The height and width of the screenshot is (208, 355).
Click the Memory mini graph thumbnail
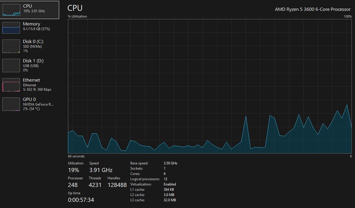tap(11, 28)
